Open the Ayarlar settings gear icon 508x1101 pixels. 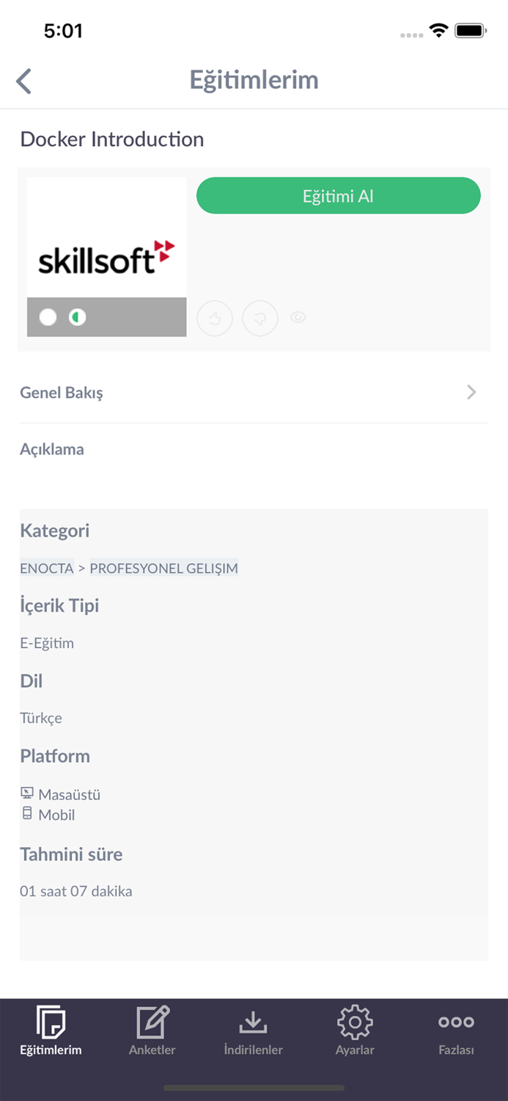pos(355,1020)
